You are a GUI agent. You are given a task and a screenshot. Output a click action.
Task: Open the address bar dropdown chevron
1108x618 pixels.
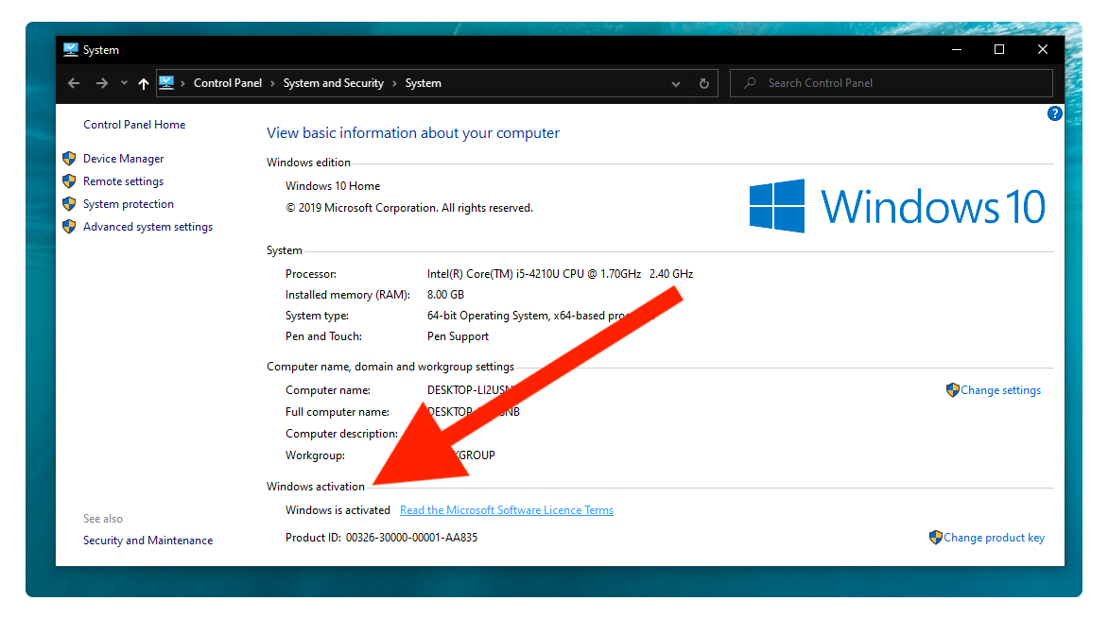pos(675,83)
